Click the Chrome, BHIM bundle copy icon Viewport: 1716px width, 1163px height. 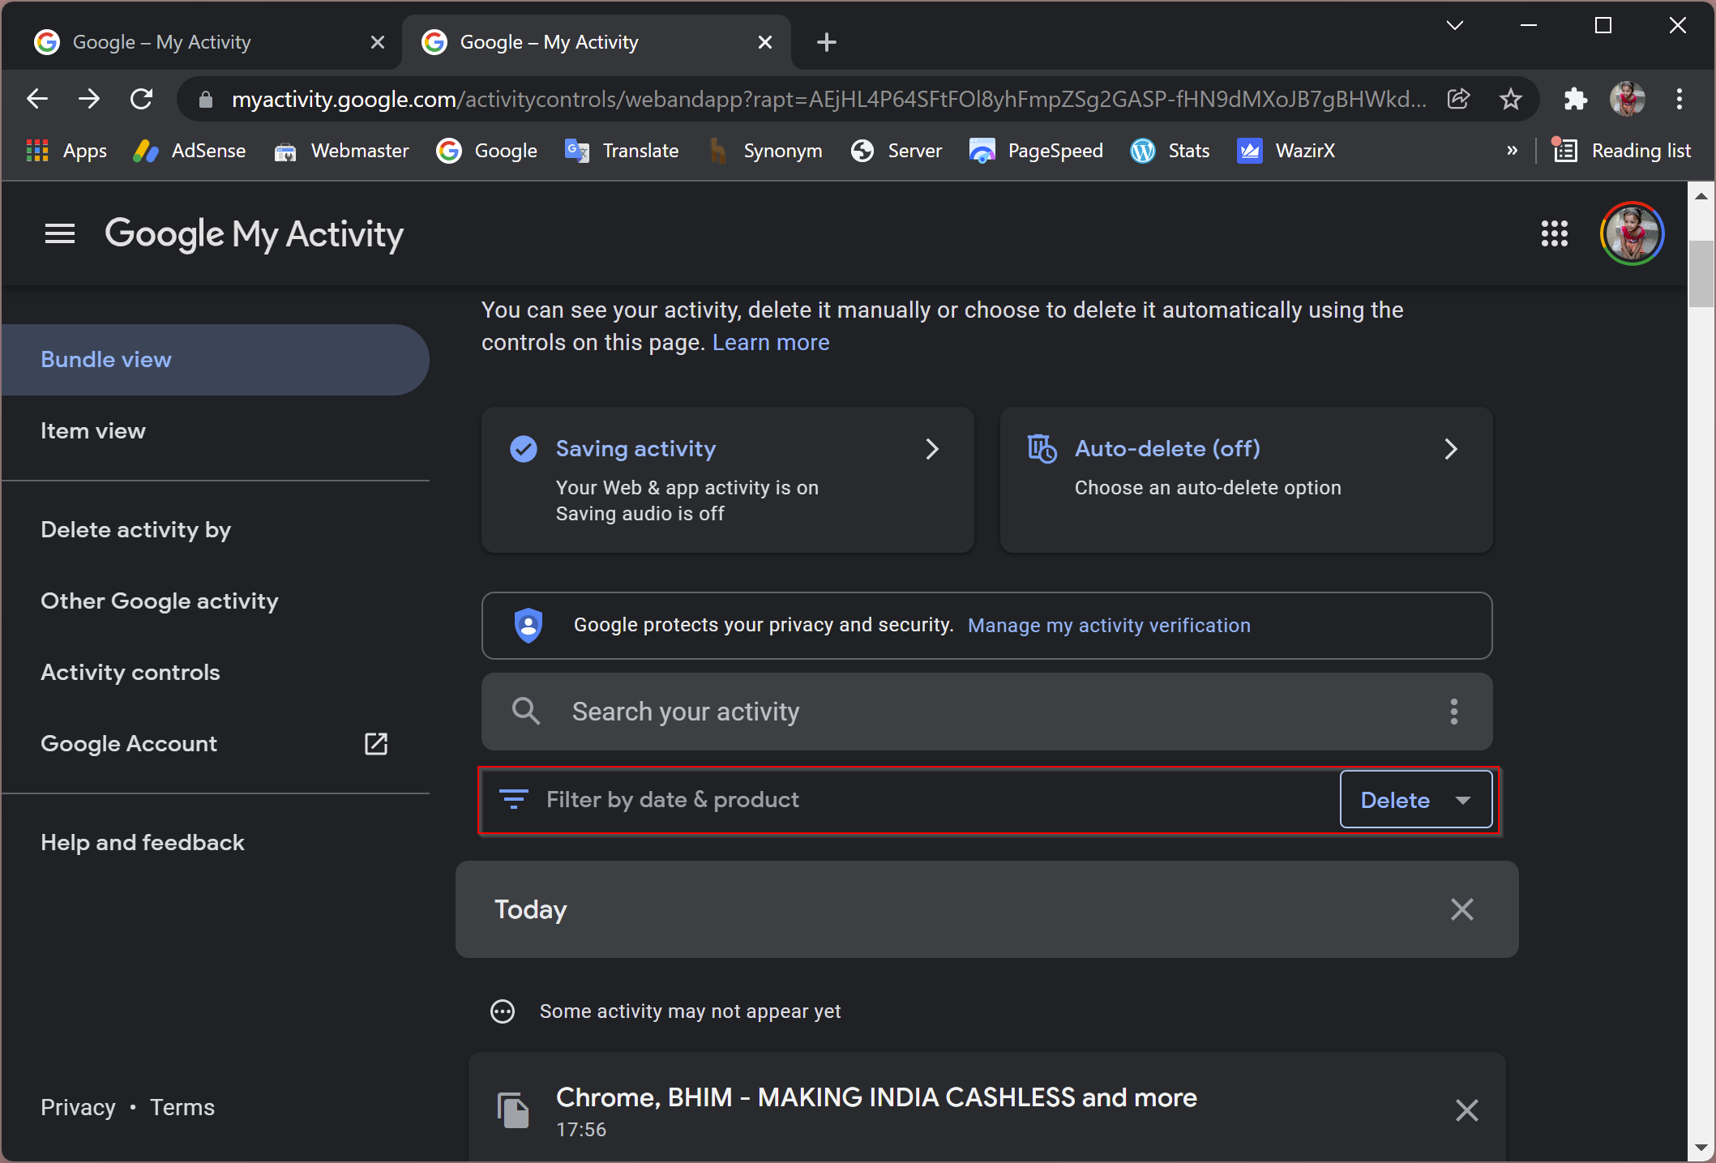tap(513, 1110)
